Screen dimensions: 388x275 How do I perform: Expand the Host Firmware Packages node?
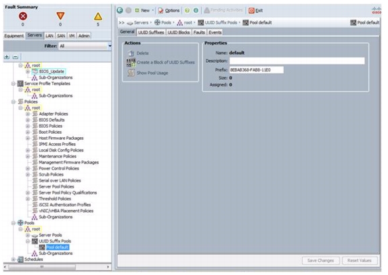(28, 138)
